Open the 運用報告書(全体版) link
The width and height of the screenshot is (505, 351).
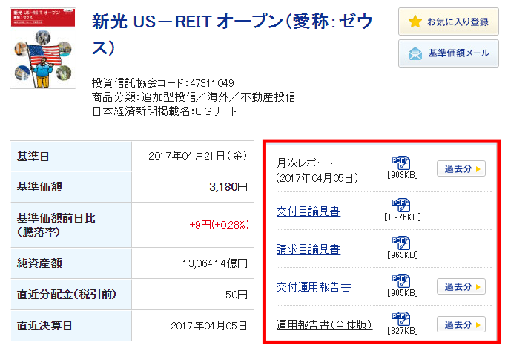324,324
